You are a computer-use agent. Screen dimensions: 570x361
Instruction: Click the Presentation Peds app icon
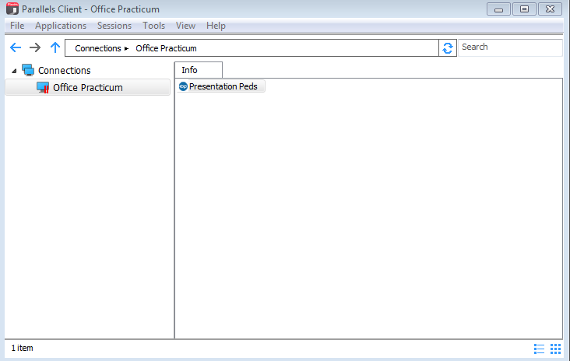pos(183,86)
